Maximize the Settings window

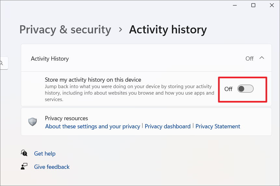(x=253, y=5)
